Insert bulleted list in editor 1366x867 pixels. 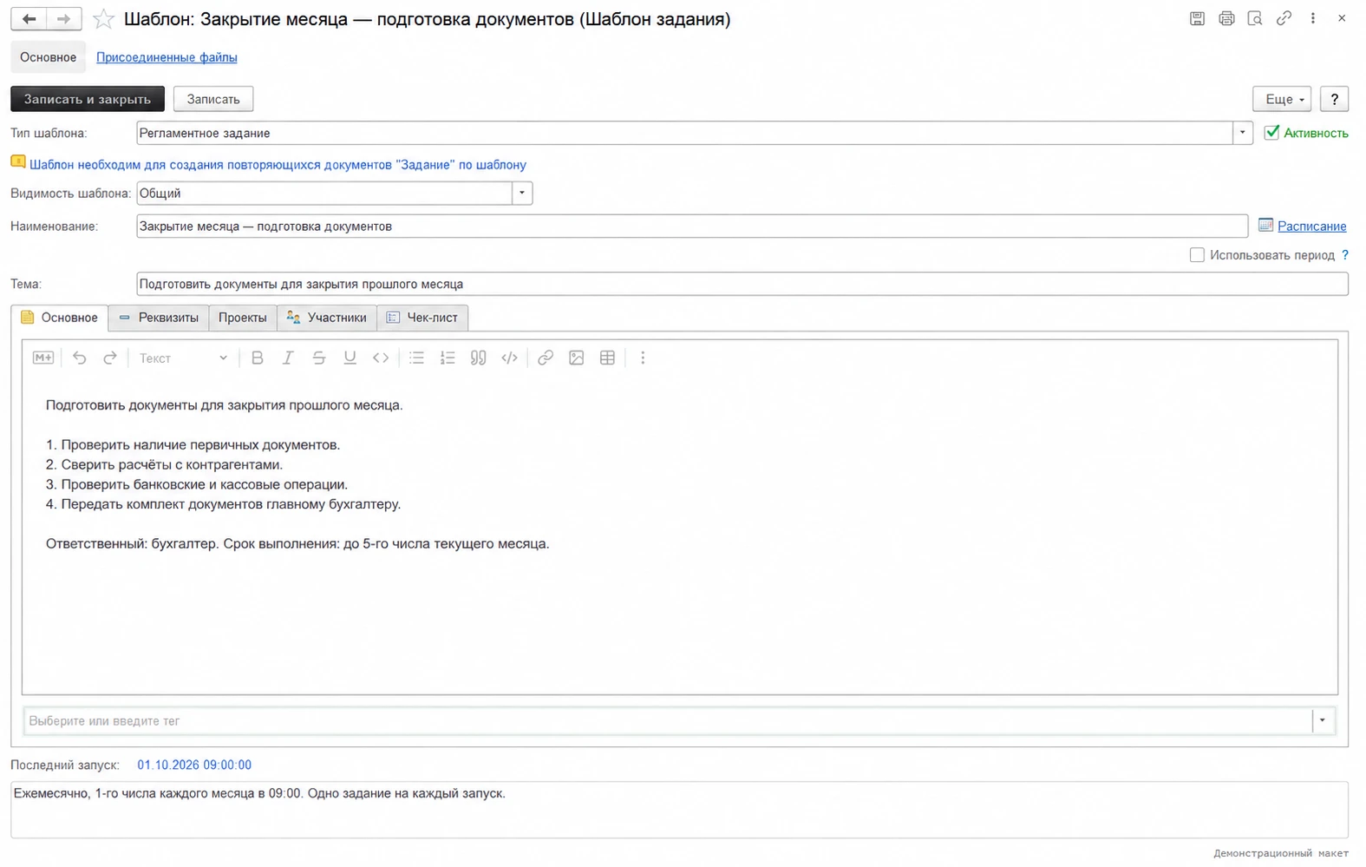pyautogui.click(x=417, y=358)
